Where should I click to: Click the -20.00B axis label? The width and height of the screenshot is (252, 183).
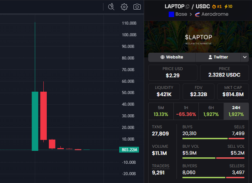(129, 174)
